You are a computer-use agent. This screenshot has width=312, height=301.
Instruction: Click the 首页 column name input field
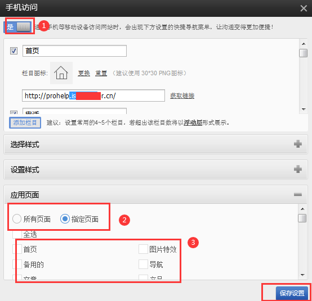pyautogui.click(x=74, y=51)
